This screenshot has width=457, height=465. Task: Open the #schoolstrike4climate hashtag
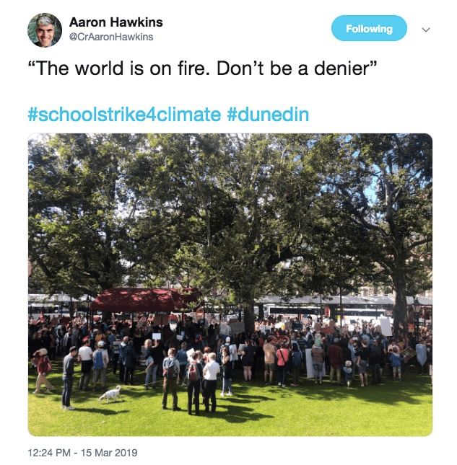point(124,115)
